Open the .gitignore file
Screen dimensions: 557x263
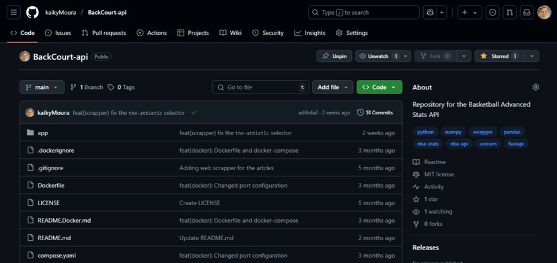(50, 167)
